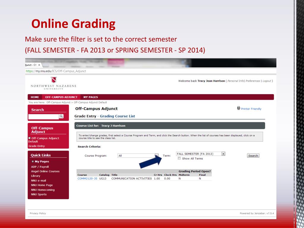The width and height of the screenshot is (304, 228).
Task: Click into the sidebar search text field
Action: [43, 116]
